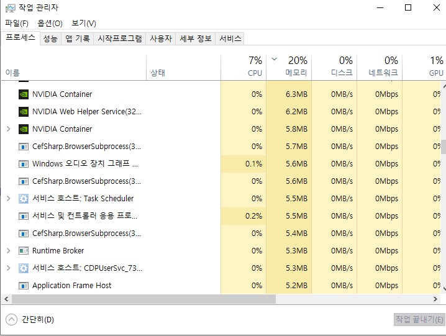This screenshot has height=336, width=446.
Task: Click the NVIDIA Web Helper Service name
Action: (87, 112)
